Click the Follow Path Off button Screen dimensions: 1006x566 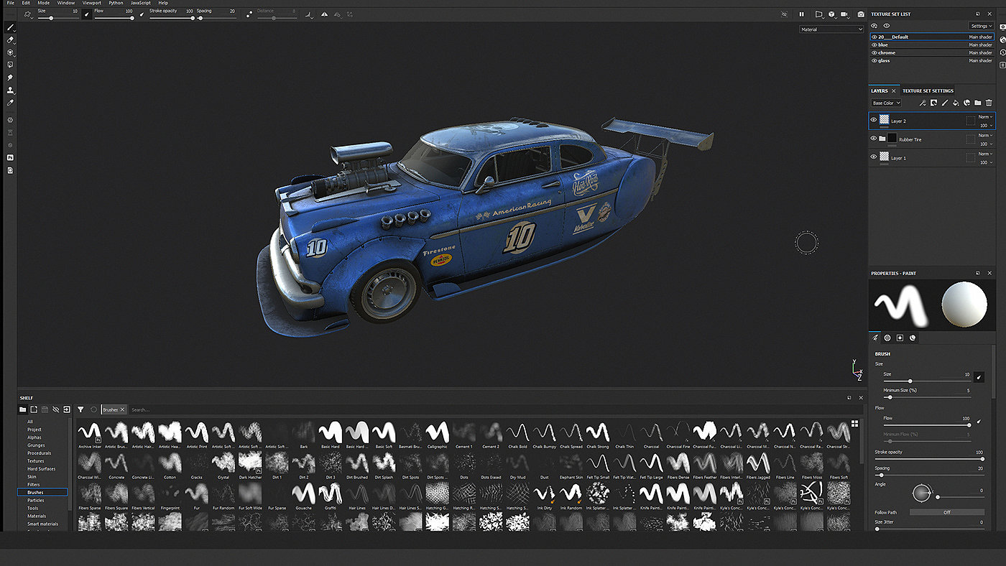click(946, 512)
